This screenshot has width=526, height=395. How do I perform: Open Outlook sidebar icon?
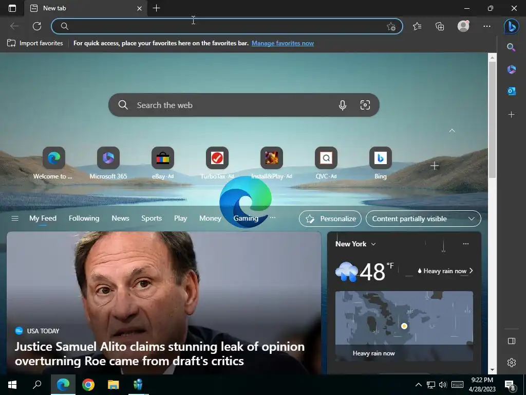pyautogui.click(x=511, y=91)
